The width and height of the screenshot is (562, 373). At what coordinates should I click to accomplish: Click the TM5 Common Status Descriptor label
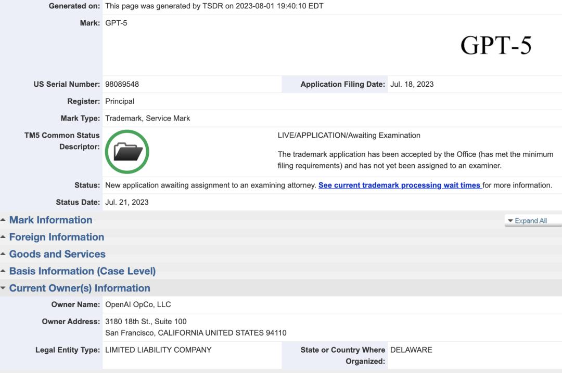click(x=62, y=141)
